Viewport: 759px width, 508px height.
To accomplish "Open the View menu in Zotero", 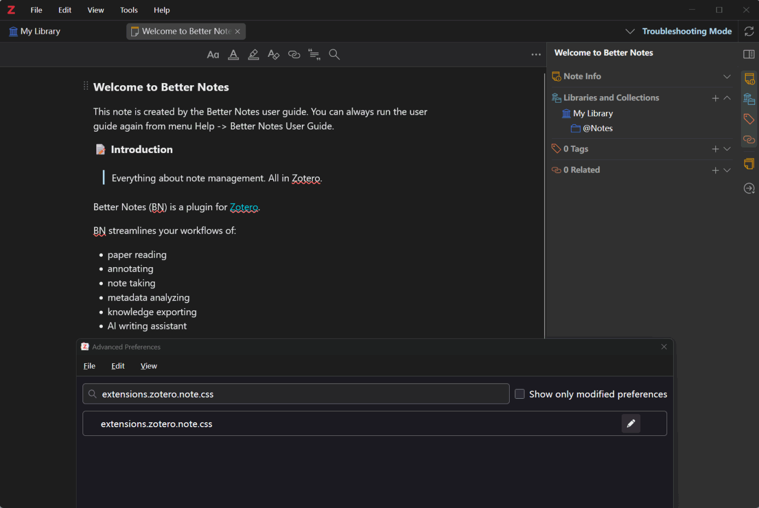I will [96, 10].
